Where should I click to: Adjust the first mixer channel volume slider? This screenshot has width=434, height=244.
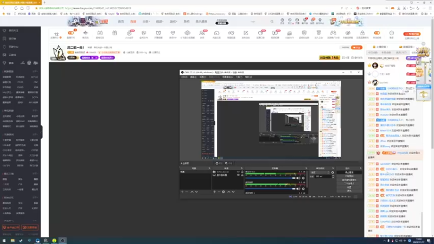pyautogui.click(x=270, y=178)
